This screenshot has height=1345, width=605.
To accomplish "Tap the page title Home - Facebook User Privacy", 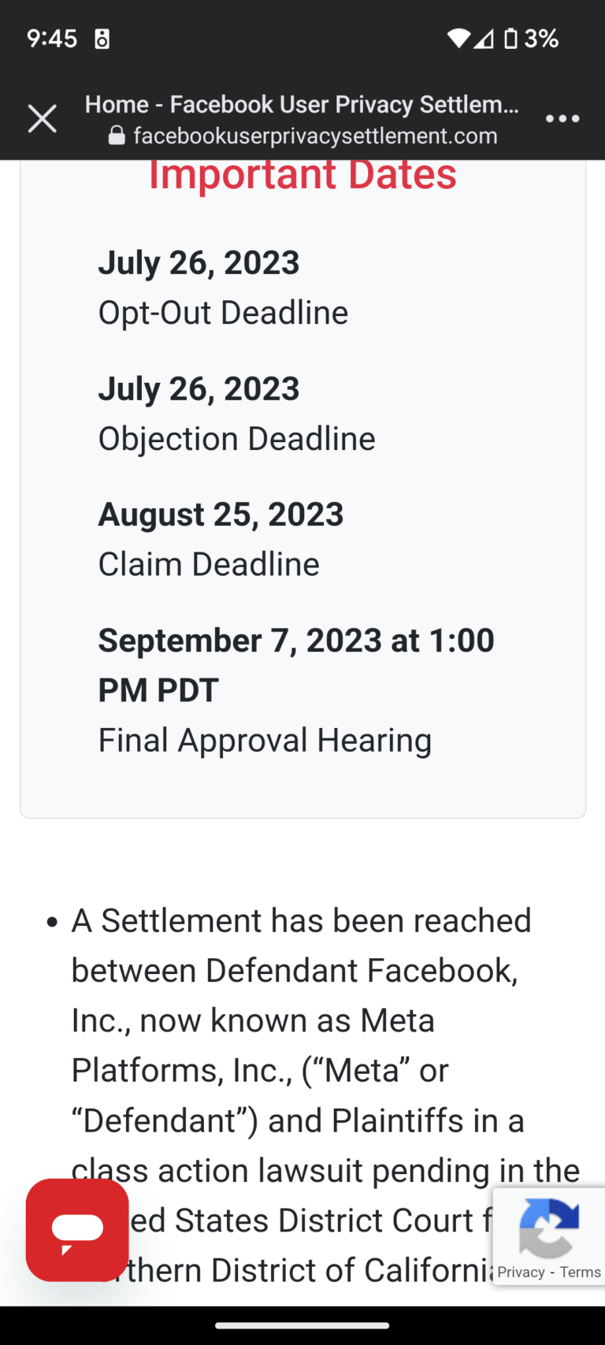I will [302, 103].
